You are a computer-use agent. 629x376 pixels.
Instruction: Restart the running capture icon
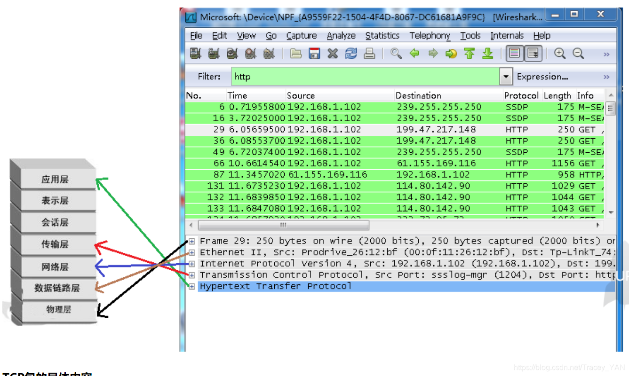point(269,54)
